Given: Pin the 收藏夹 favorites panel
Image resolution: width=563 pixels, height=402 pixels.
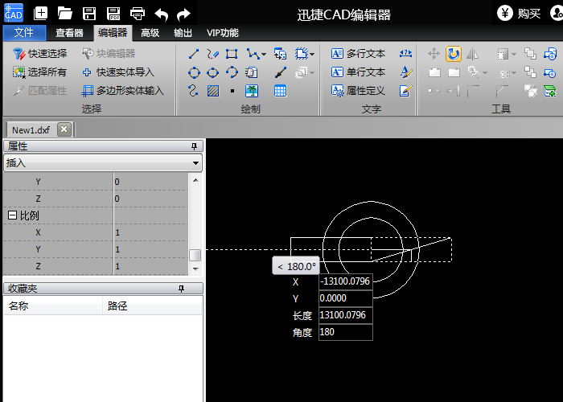Looking at the screenshot, I should coord(181,288).
